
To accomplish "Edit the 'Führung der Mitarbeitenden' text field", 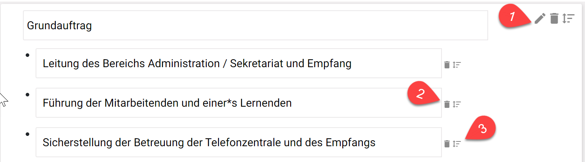I will [238, 103].
